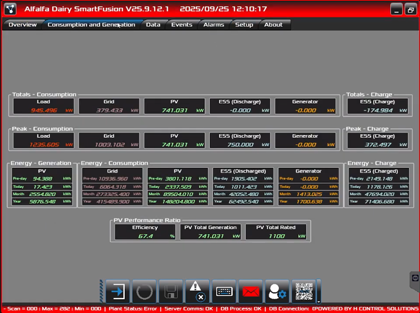This screenshot has height=313, width=420.
Task: Restore the window using title bar button
Action: (x=411, y=10)
